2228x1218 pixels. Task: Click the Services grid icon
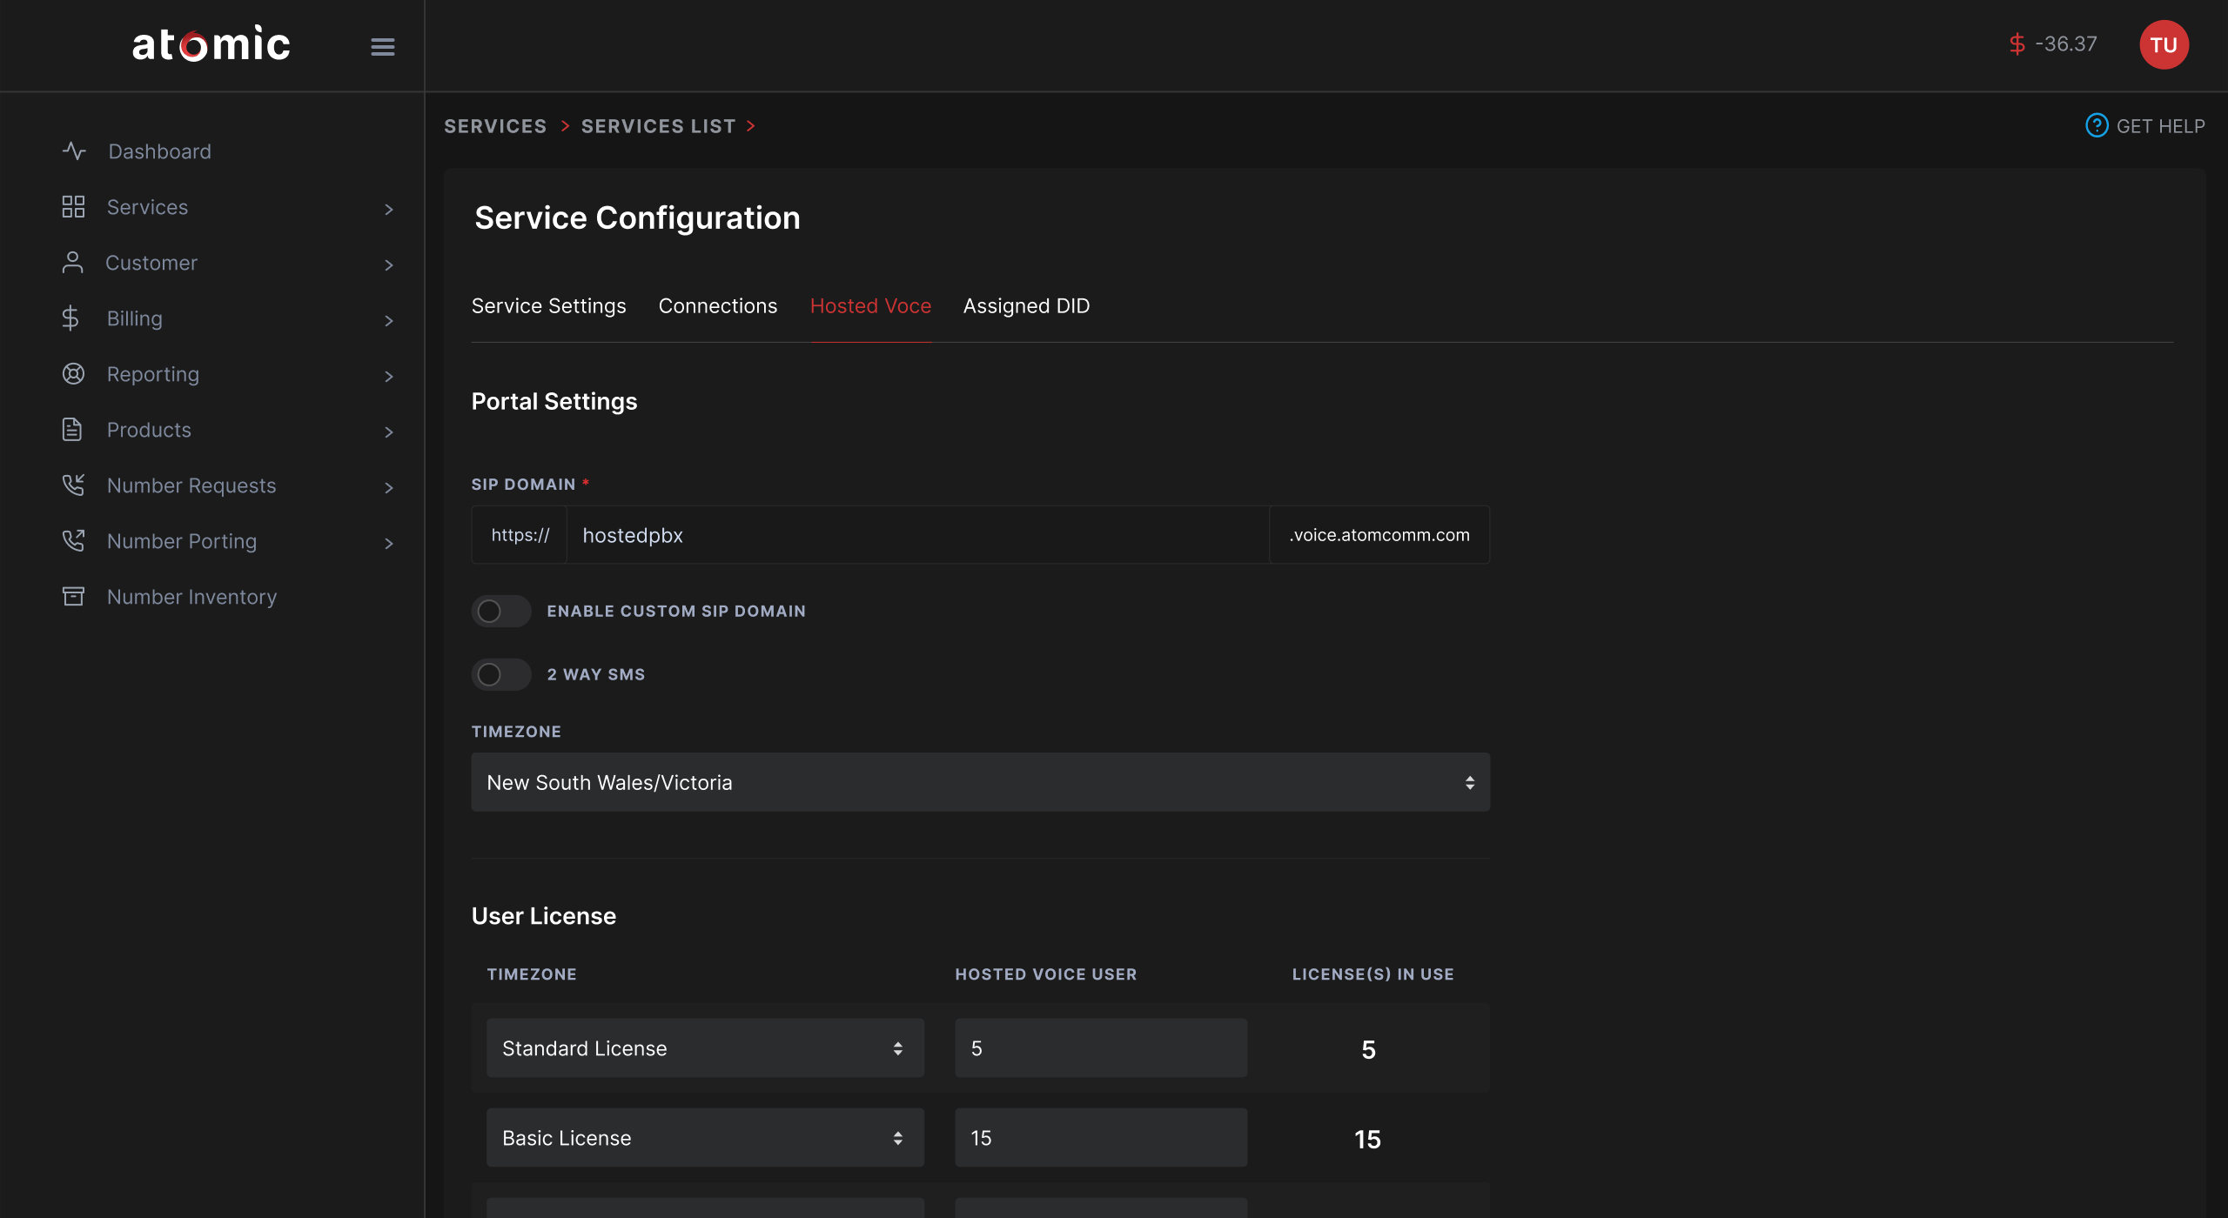tap(73, 207)
